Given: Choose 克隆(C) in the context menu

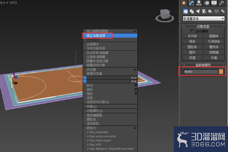Looking at the screenshot, I should point(110,107).
